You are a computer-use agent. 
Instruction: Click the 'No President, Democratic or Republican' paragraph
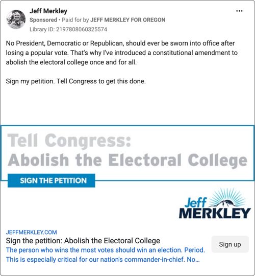122,53
